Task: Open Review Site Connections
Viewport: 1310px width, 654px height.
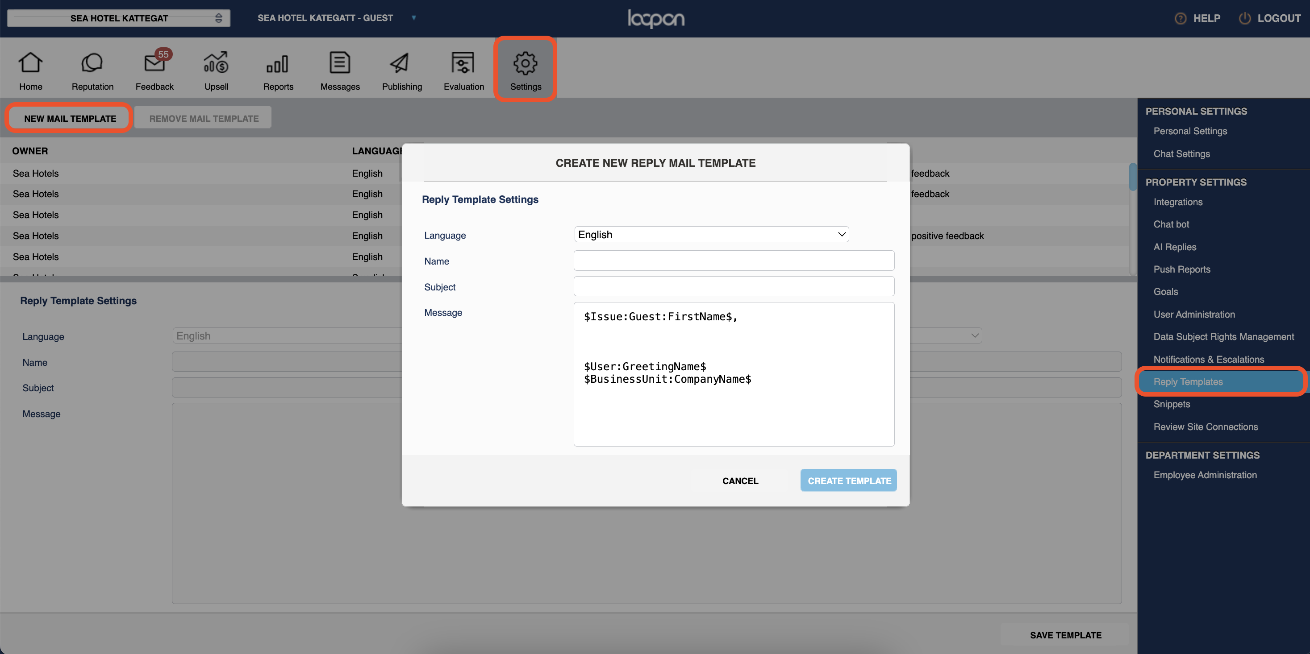Action: tap(1205, 427)
